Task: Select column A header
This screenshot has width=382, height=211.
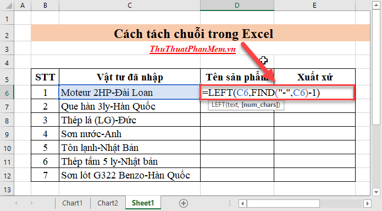Action: pyautogui.click(x=23, y=6)
